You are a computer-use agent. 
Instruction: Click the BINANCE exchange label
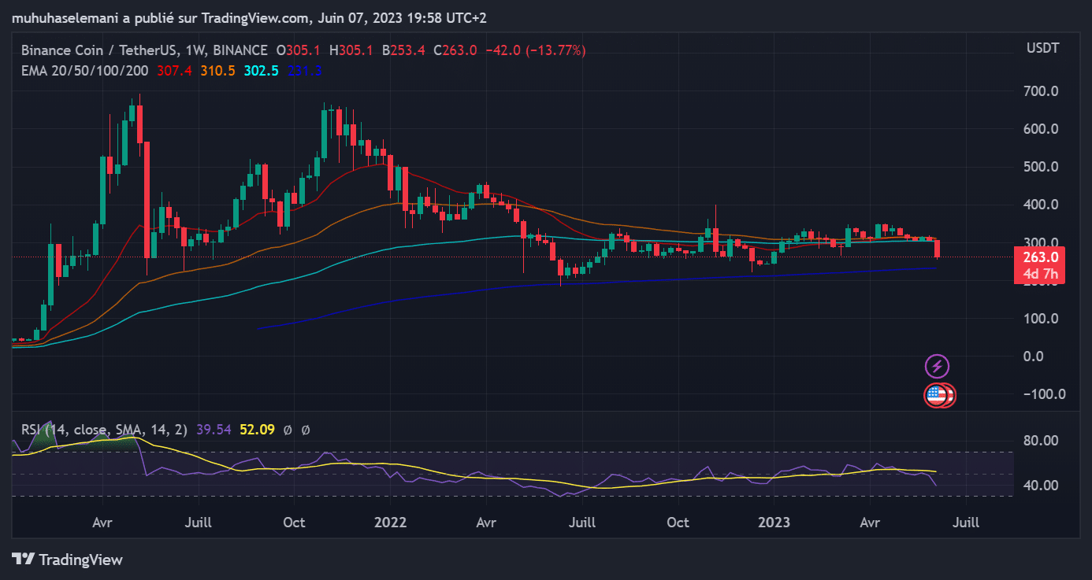click(242, 50)
